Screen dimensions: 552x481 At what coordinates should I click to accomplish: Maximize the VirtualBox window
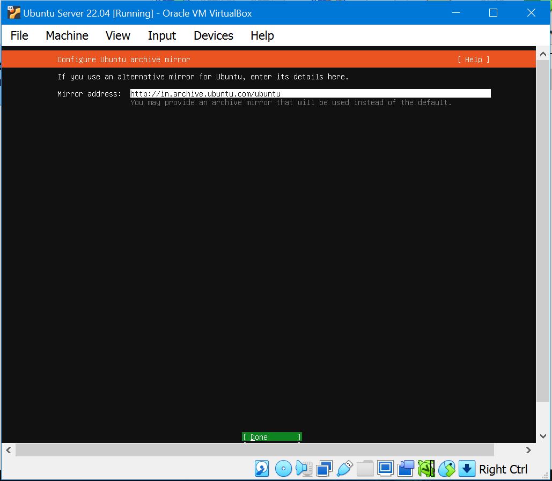pyautogui.click(x=493, y=13)
